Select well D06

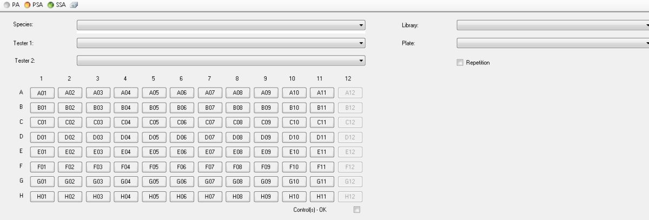(x=182, y=137)
